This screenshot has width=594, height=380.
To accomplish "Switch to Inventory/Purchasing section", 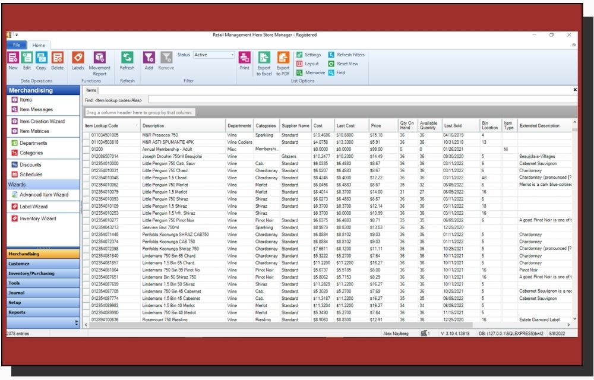I will (x=43, y=273).
